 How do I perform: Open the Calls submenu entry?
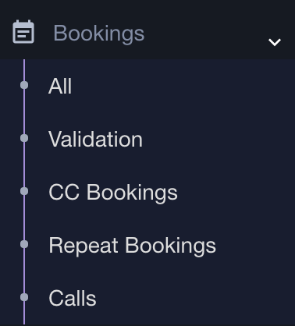click(x=73, y=298)
